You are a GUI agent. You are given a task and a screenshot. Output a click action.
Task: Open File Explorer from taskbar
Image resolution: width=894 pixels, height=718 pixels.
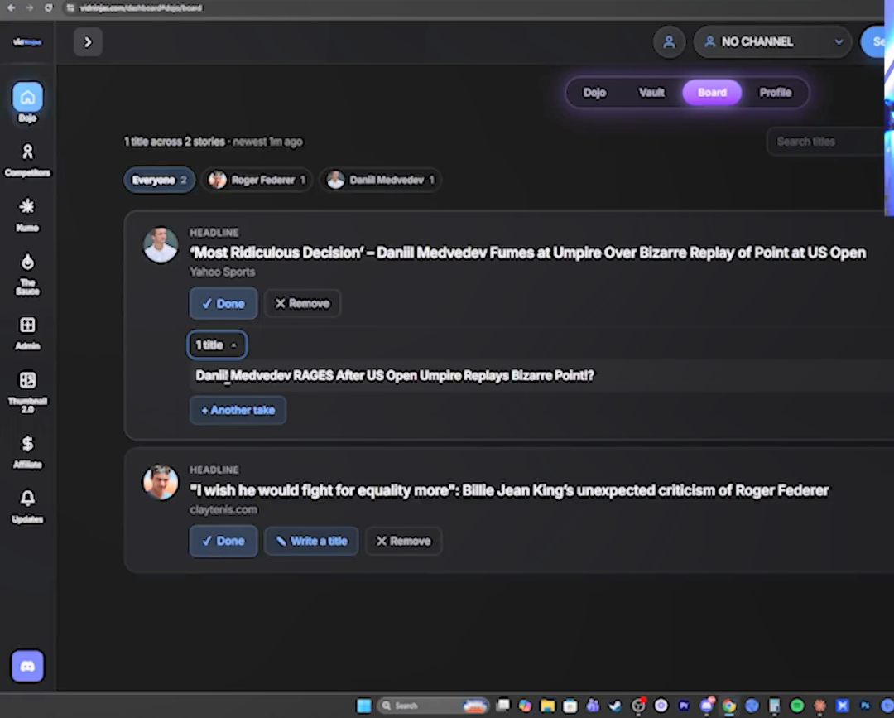coord(547,706)
